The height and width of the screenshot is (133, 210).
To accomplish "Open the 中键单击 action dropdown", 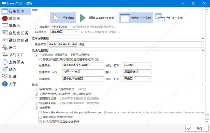I will 83,79.
